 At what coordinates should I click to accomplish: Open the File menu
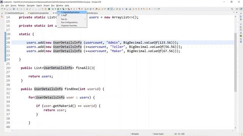coord(2,5)
